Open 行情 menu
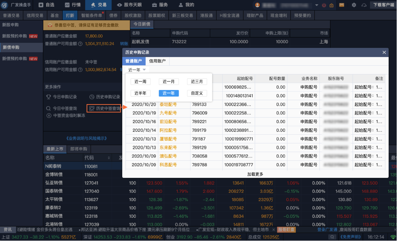 tap(73, 5)
